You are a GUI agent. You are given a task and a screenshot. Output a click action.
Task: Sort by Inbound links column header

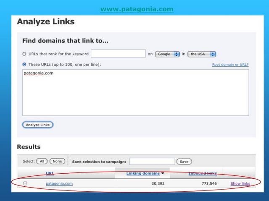pos(203,173)
